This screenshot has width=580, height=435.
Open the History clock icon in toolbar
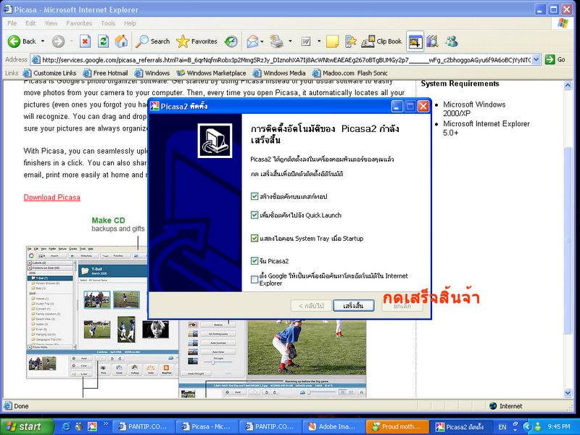click(x=231, y=41)
